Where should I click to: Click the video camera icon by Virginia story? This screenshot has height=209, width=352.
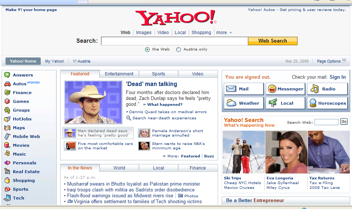tap(70, 201)
